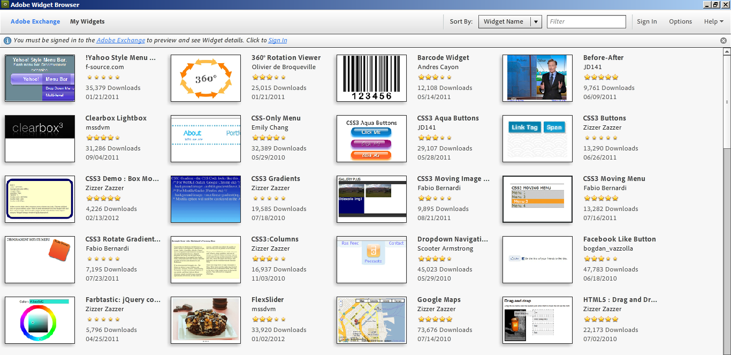Open the FlexSlider thumbnail
The width and height of the screenshot is (731, 355).
[206, 320]
